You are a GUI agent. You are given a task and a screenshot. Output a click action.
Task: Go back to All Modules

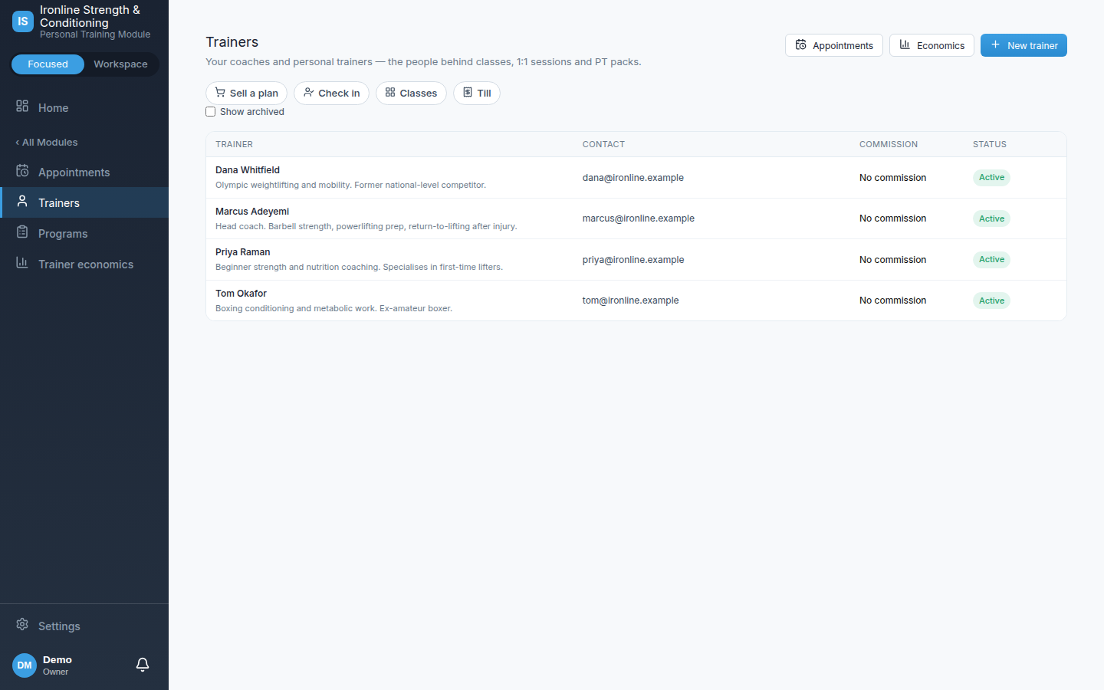pyautogui.click(x=47, y=143)
